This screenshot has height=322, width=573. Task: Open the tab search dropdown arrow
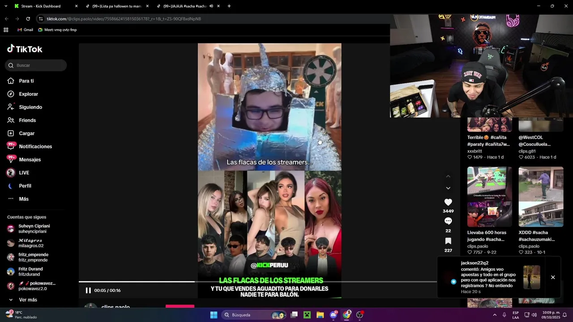coord(6,6)
